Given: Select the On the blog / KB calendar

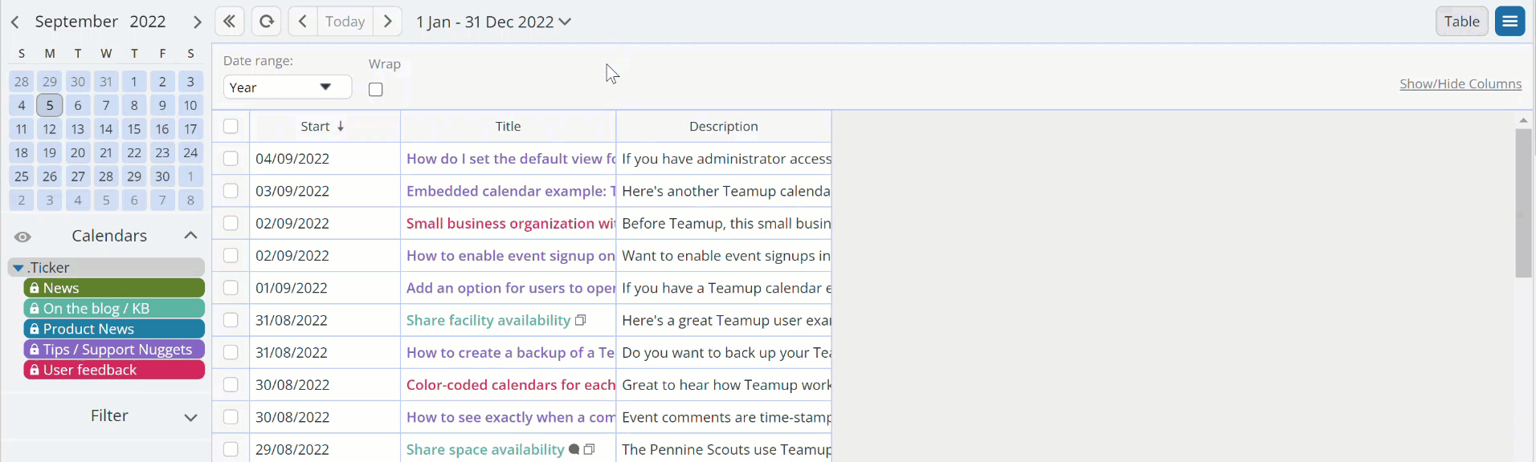Looking at the screenshot, I should (x=114, y=309).
